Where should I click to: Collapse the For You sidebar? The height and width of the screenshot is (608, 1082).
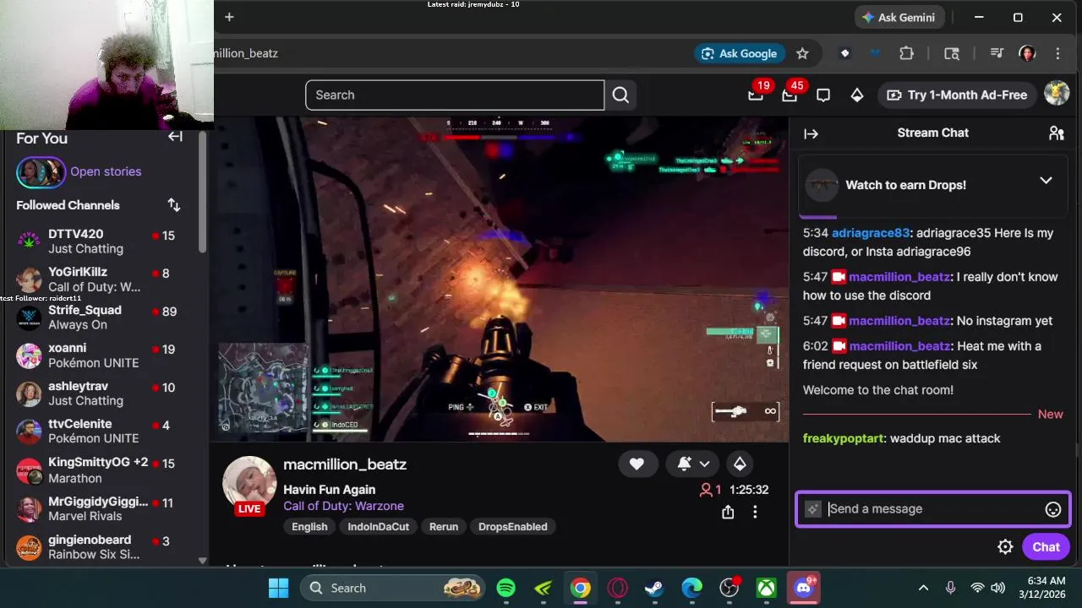175,137
